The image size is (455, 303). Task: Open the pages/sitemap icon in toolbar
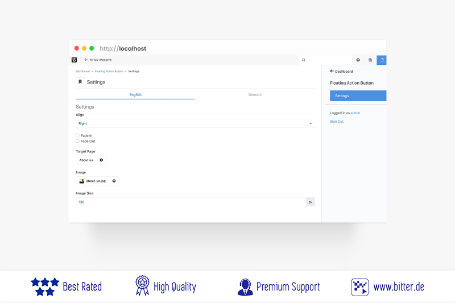(370, 60)
